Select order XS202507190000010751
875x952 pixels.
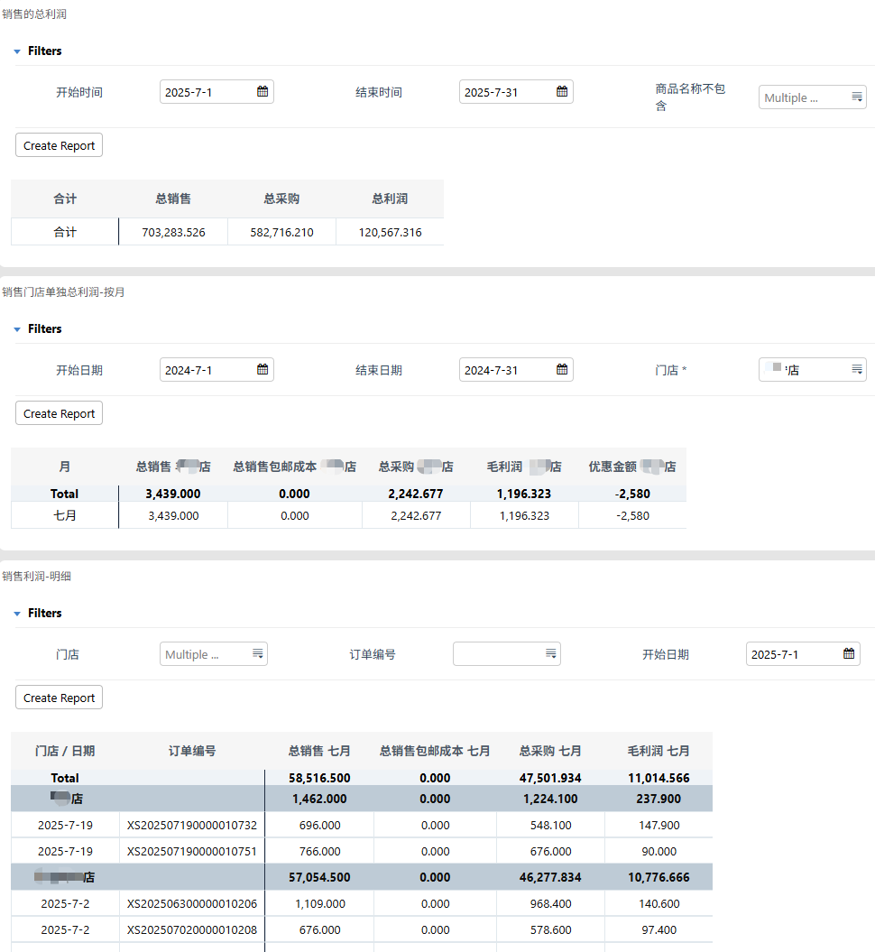tap(192, 851)
